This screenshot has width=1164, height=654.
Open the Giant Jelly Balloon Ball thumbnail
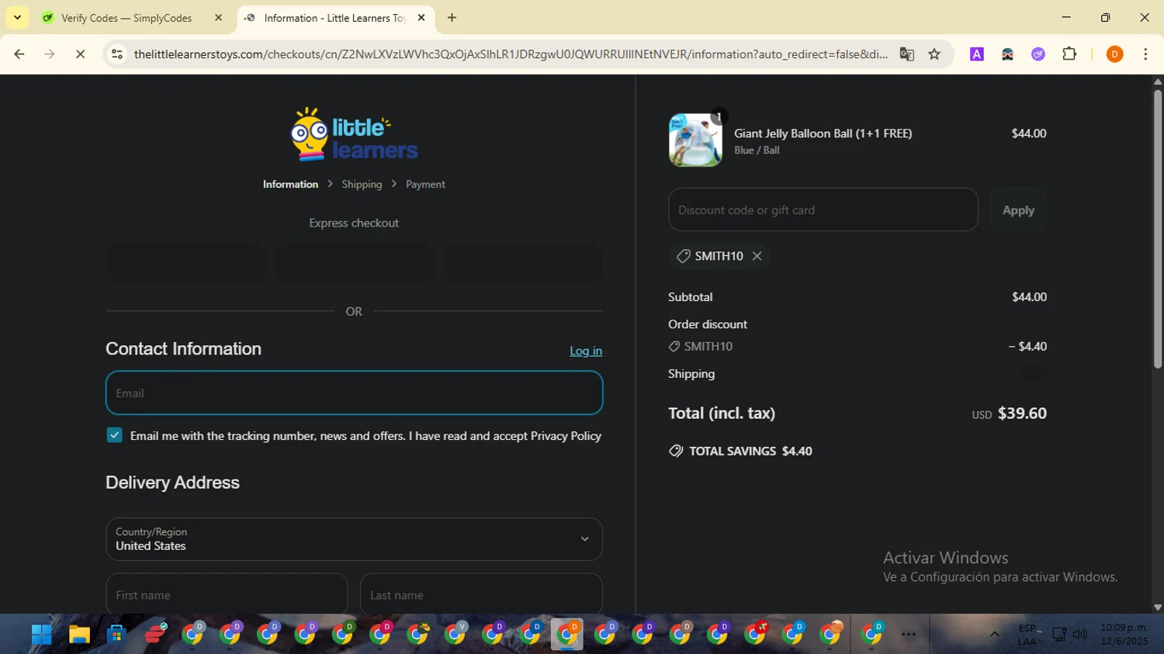(695, 140)
